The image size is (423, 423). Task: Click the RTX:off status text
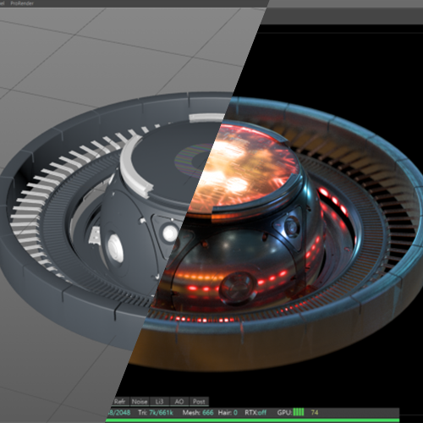tap(255, 413)
